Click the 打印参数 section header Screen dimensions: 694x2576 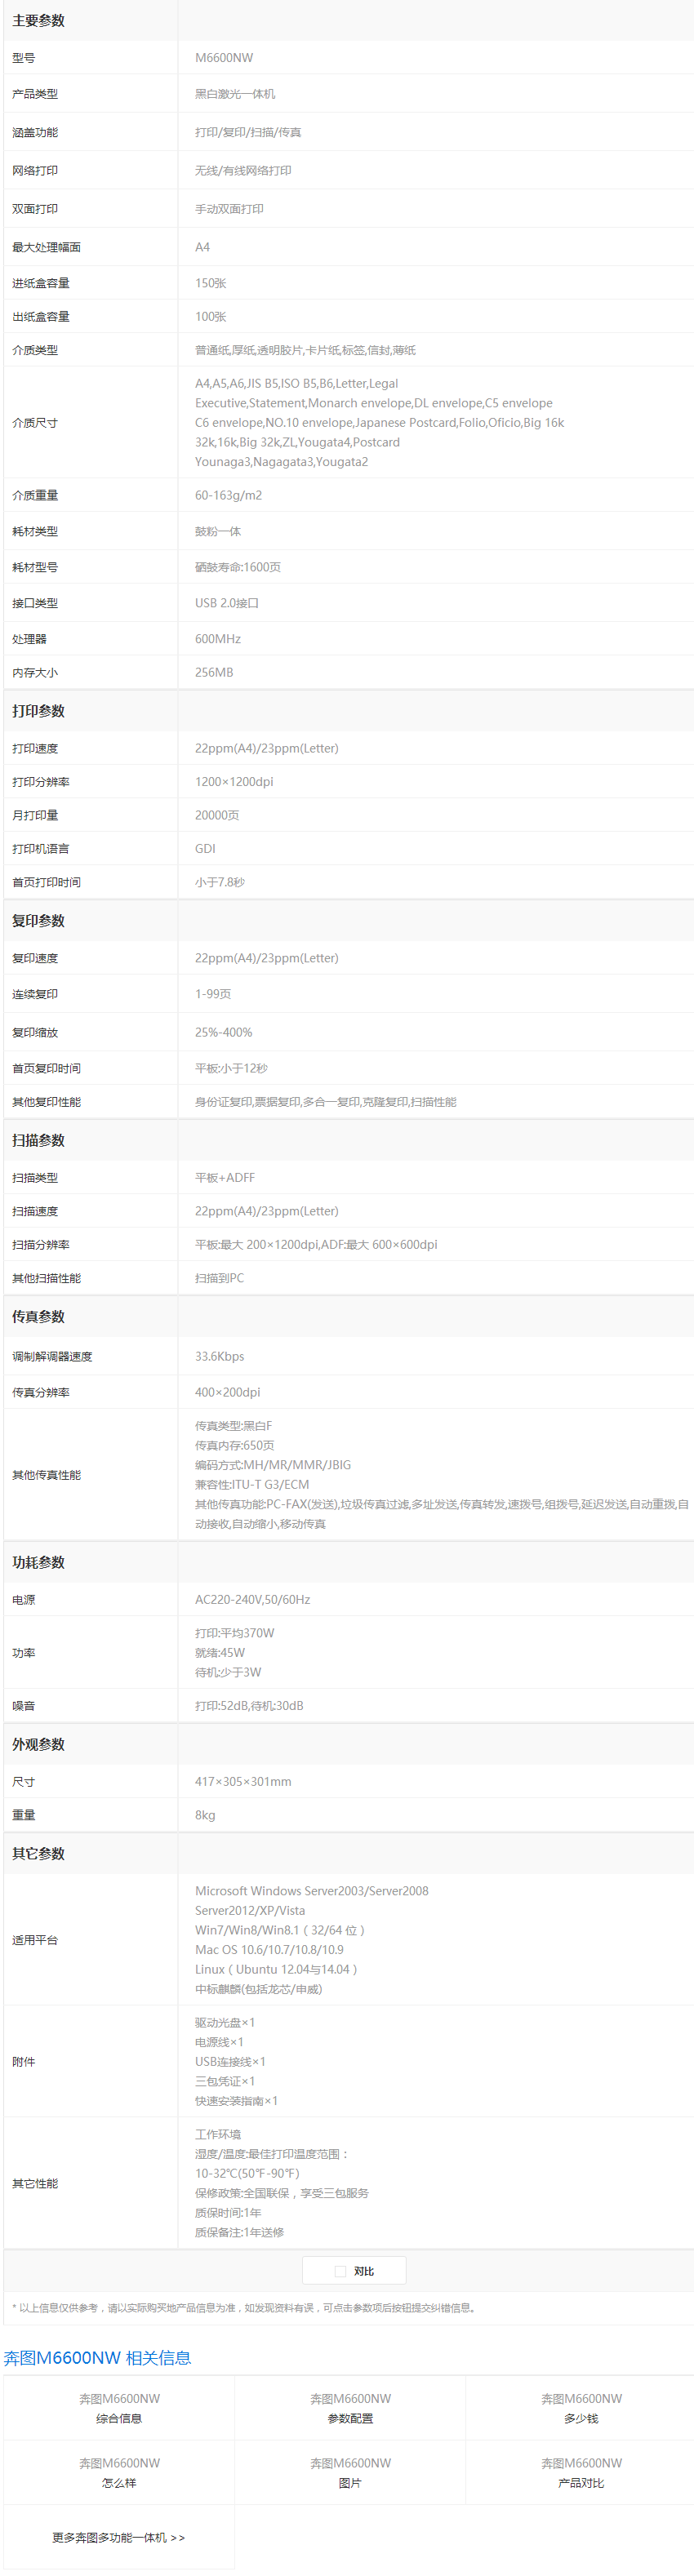[x=38, y=711]
